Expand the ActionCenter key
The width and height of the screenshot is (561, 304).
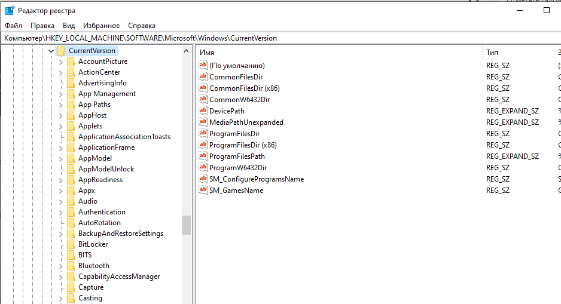(61, 73)
